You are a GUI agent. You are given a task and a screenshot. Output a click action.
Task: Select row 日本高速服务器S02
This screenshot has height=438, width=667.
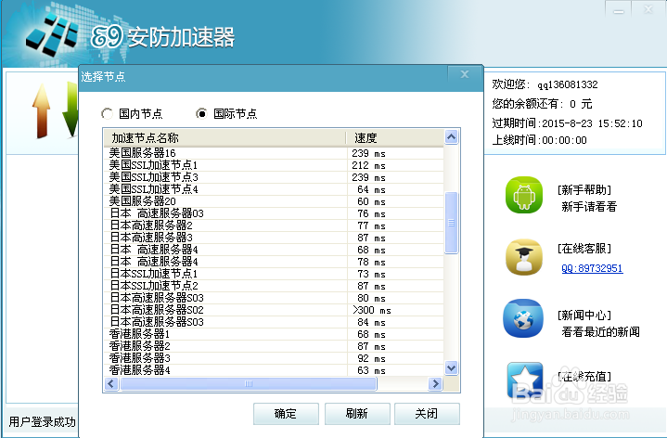point(274,310)
